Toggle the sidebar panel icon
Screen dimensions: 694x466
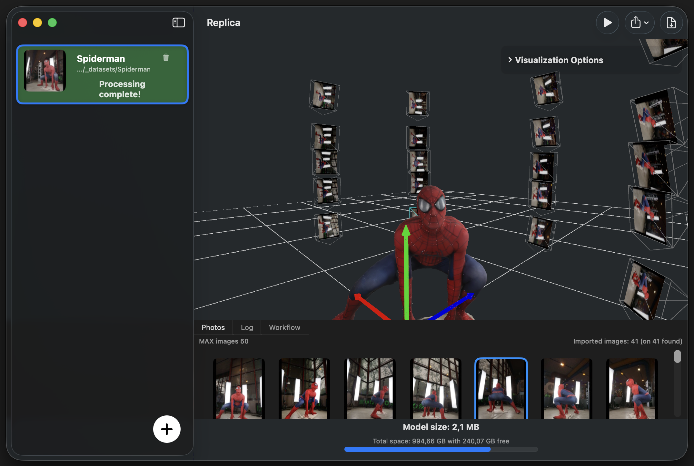pos(179,23)
